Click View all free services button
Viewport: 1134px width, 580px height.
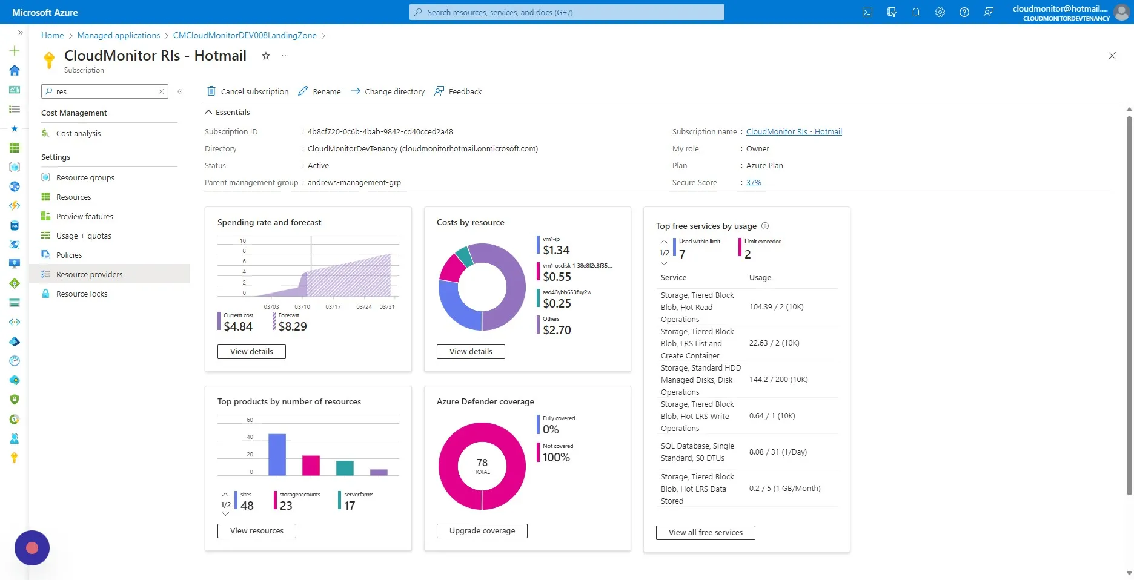(706, 533)
